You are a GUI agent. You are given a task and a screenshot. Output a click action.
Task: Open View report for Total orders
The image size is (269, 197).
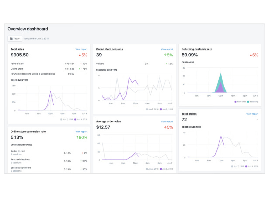pyautogui.click(x=252, y=114)
